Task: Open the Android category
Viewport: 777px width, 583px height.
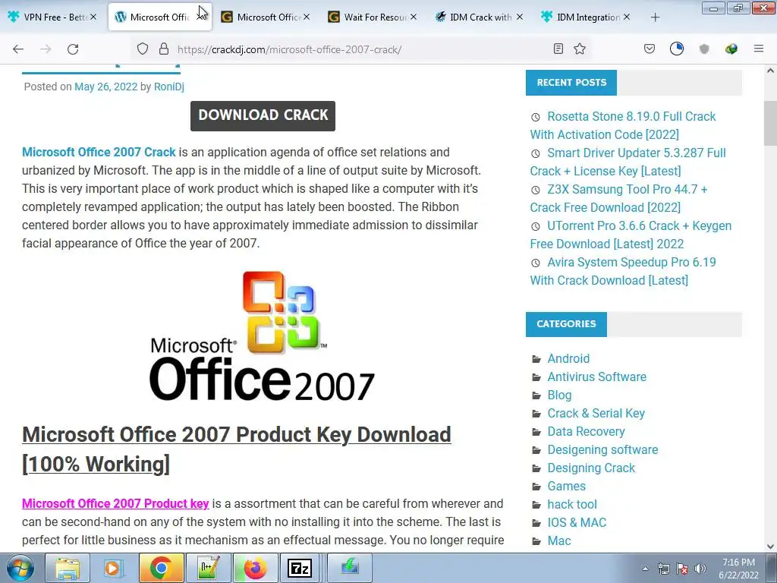Action: click(568, 358)
